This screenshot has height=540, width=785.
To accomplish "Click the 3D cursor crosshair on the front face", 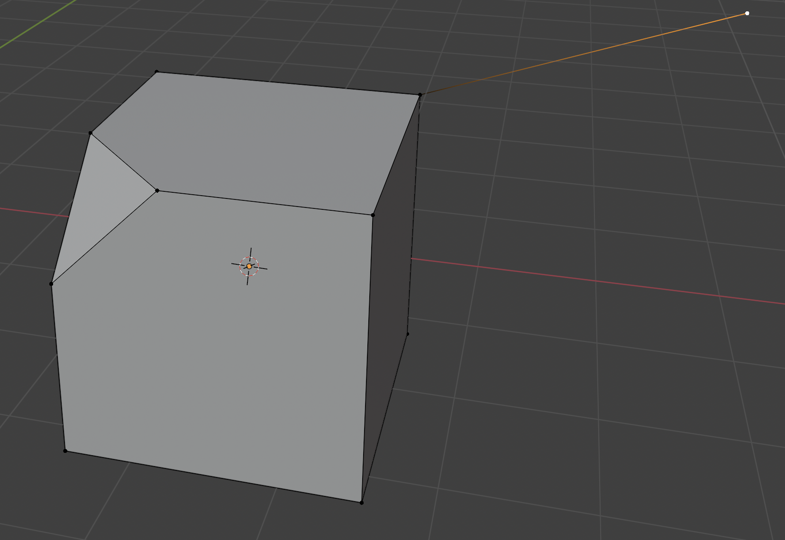I will (249, 266).
